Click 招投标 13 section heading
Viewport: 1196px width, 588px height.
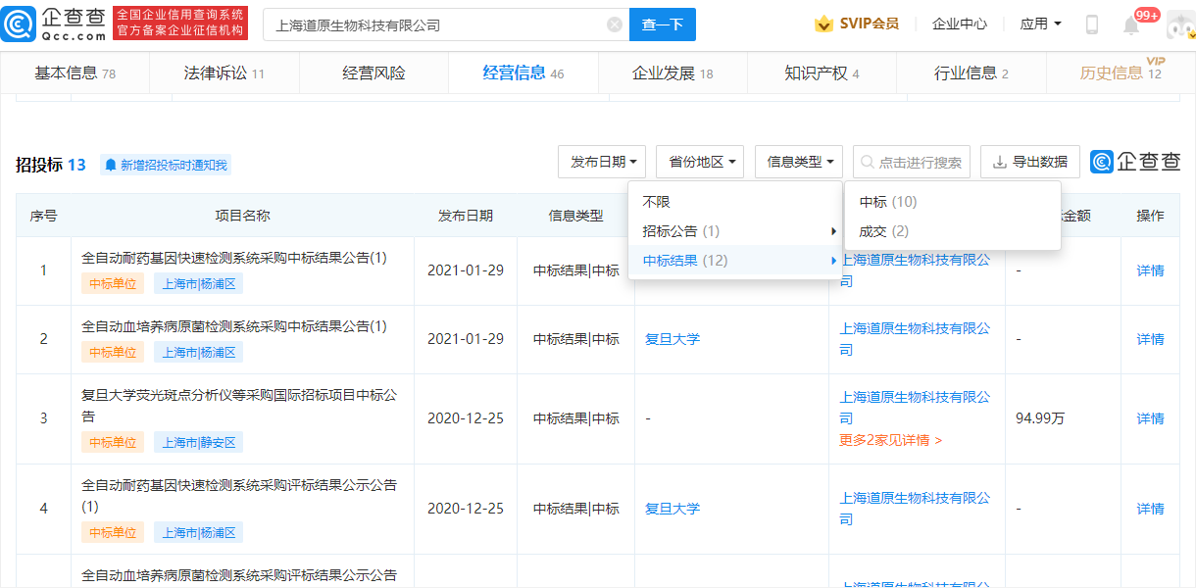point(51,165)
